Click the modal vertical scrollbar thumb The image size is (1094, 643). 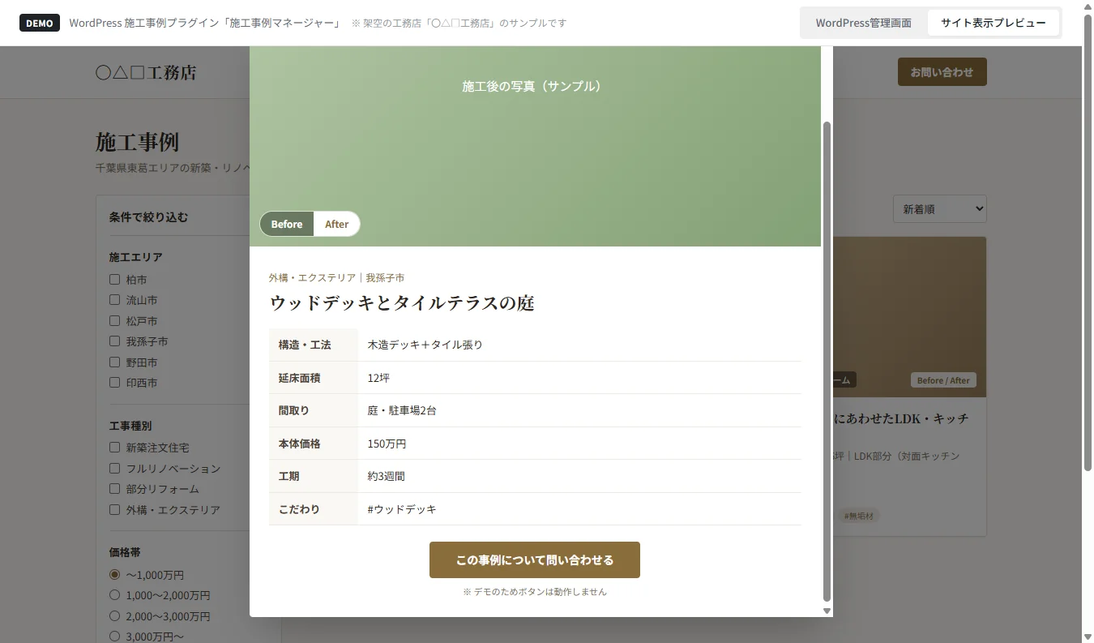(827, 362)
